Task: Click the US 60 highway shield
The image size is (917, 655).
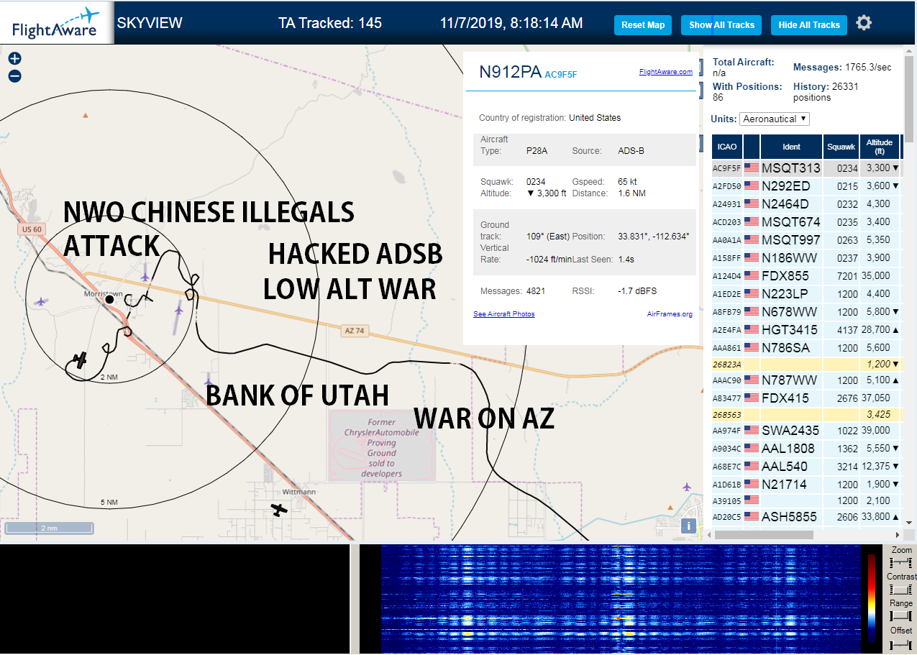Action: click(x=33, y=229)
